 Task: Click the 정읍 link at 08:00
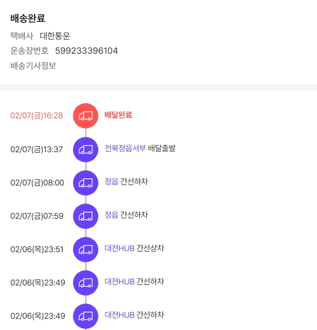(x=111, y=182)
